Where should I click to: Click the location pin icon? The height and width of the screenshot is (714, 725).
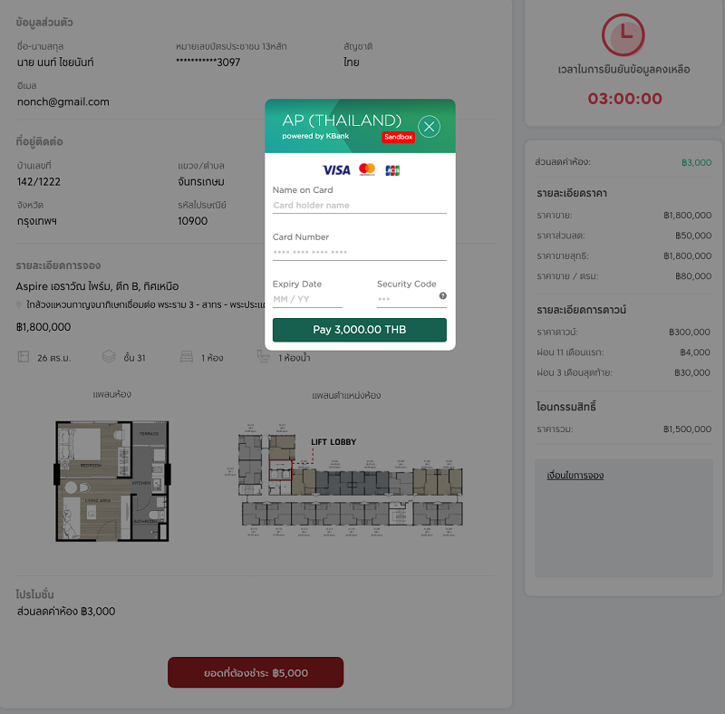pyautogui.click(x=20, y=305)
